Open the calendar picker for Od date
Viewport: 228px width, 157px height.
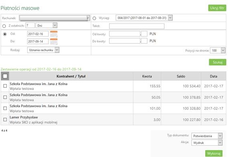click(x=54, y=34)
